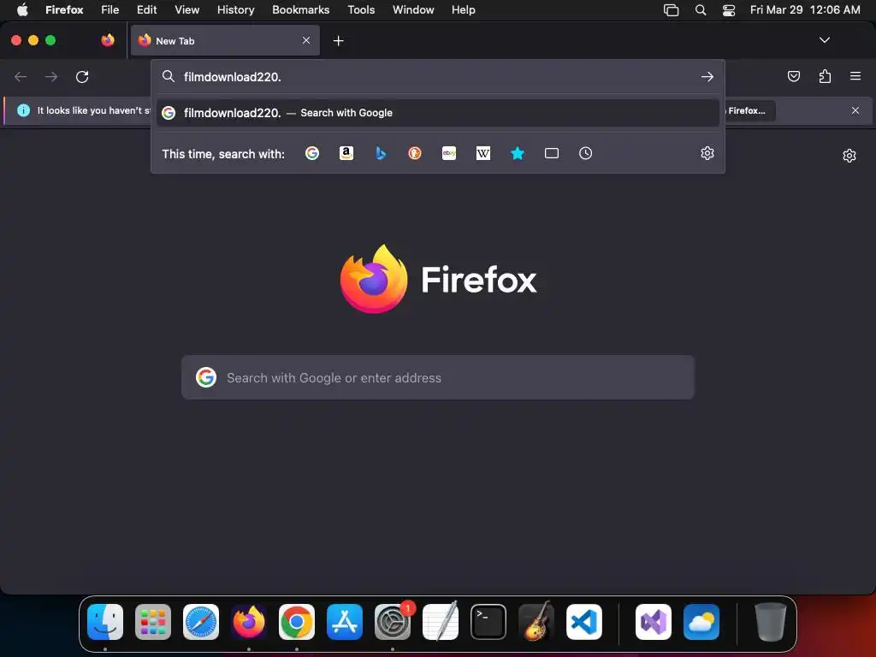Click the address bar text field
This screenshot has width=876, height=657.
coord(439,76)
